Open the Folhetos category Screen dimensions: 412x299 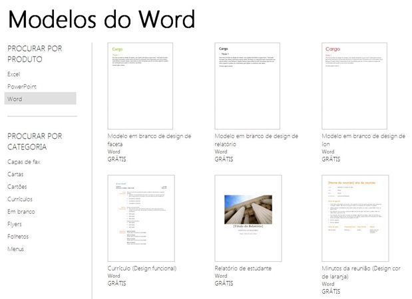tap(18, 237)
